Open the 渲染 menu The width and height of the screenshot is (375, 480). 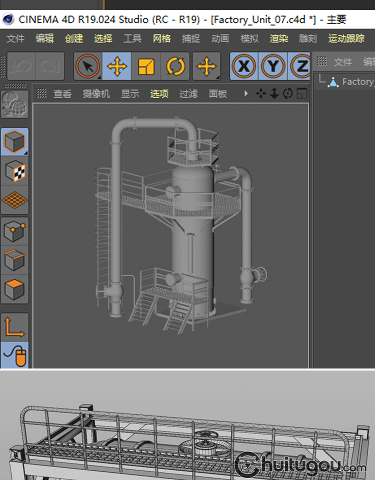[278, 38]
